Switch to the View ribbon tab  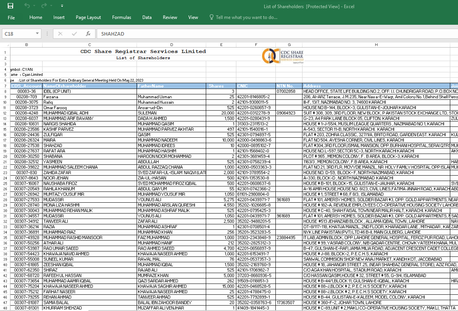[x=193, y=17]
